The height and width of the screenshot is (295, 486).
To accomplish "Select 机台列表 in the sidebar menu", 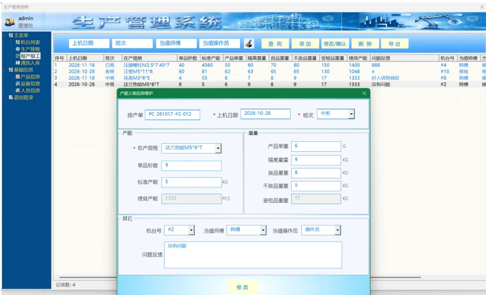I will (x=30, y=42).
